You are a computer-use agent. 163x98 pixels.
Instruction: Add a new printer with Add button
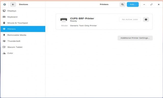click(x=133, y=5)
